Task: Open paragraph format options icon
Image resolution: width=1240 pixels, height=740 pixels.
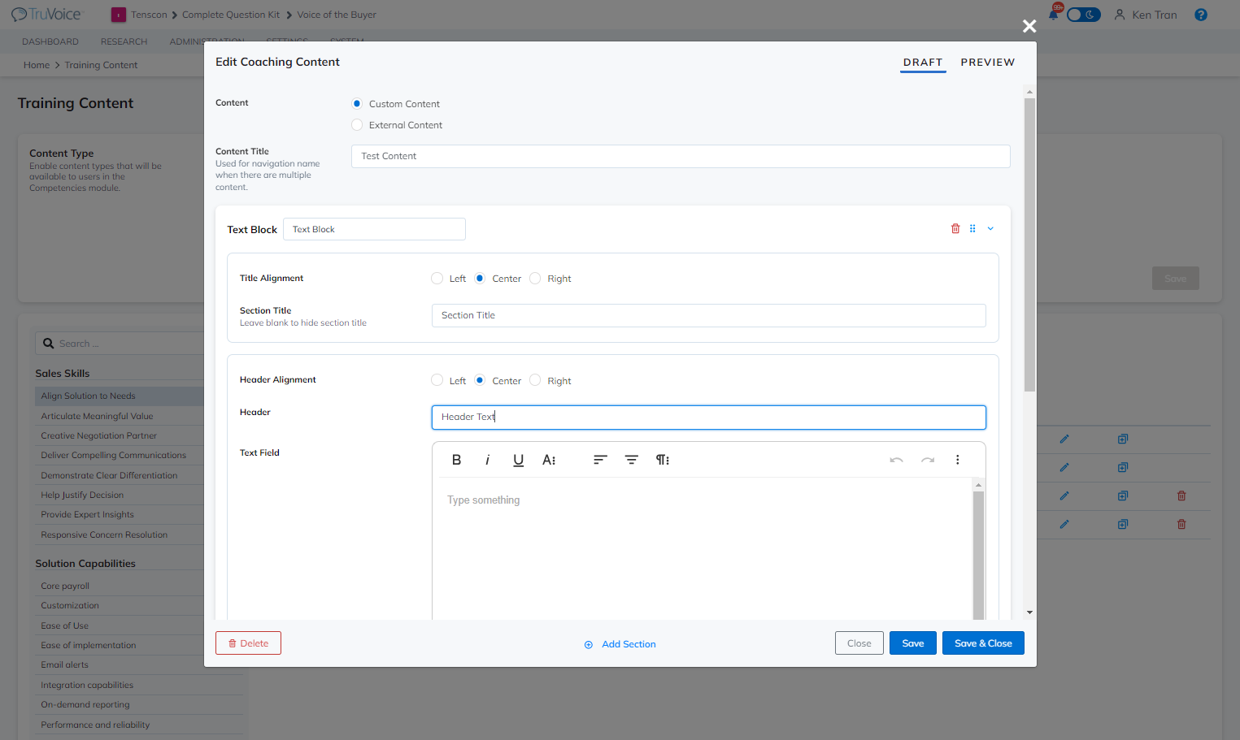Action: 663,460
